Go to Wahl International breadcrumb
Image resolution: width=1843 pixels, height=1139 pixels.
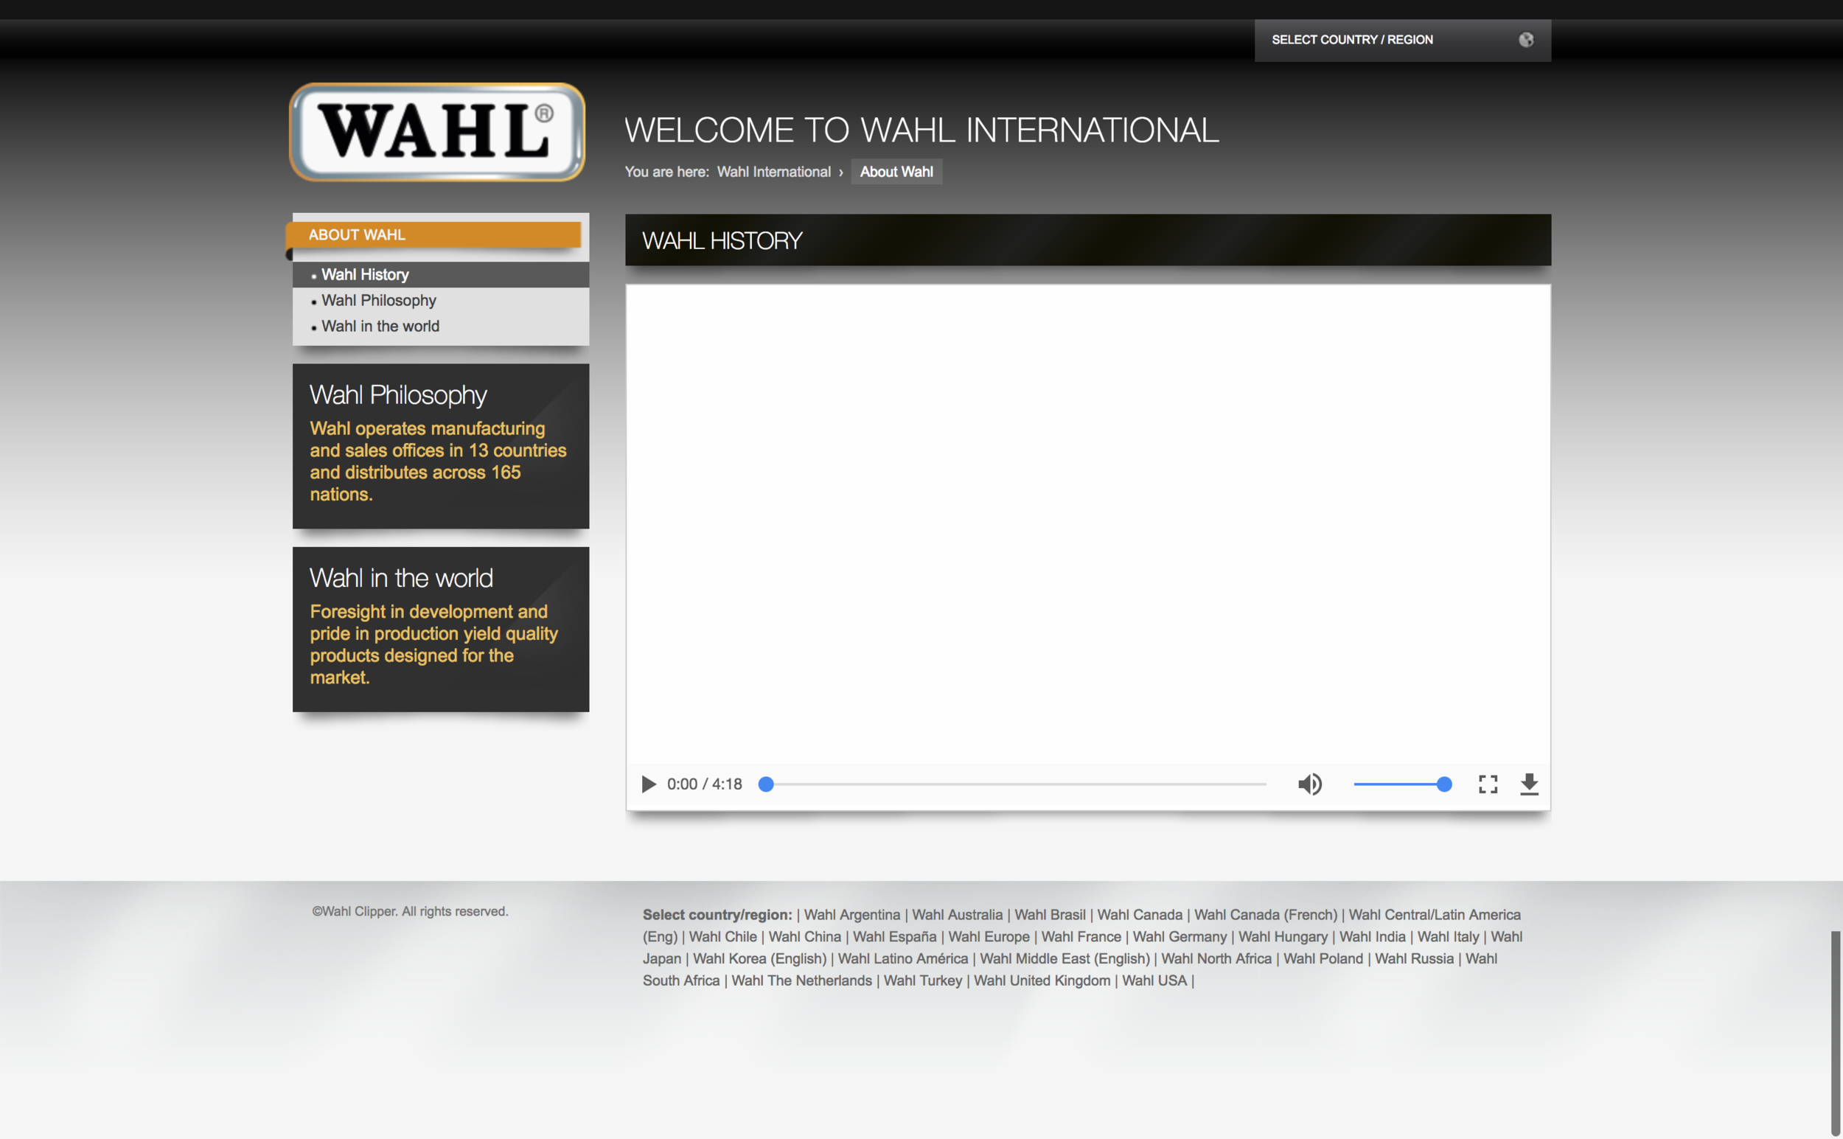[773, 172]
